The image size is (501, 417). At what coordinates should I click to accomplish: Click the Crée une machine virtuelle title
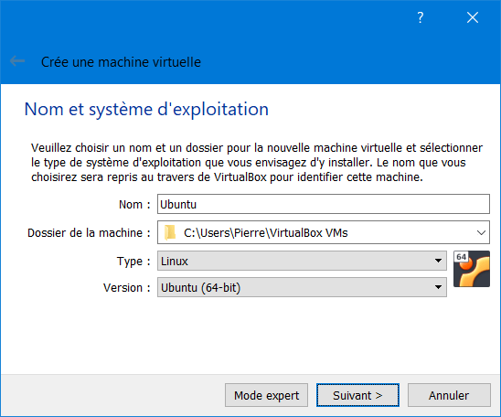point(121,61)
